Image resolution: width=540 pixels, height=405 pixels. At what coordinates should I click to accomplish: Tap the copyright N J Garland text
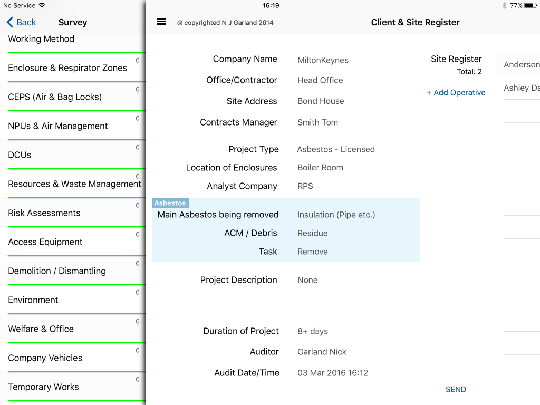225,23
